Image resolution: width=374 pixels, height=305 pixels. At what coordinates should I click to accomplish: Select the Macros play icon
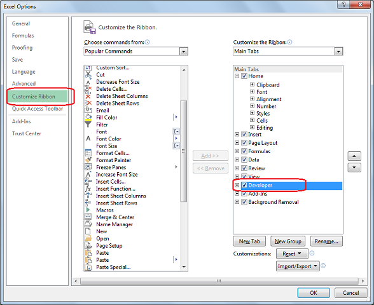[88, 210]
